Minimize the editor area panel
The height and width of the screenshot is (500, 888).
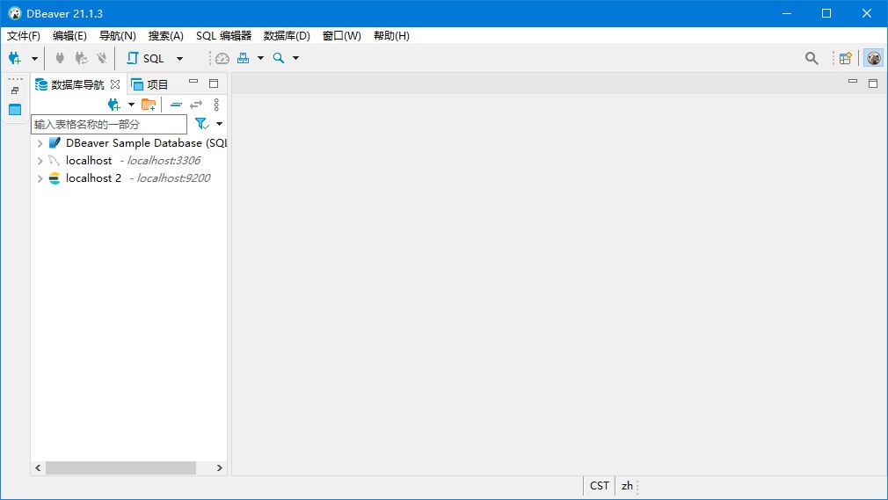(x=853, y=81)
